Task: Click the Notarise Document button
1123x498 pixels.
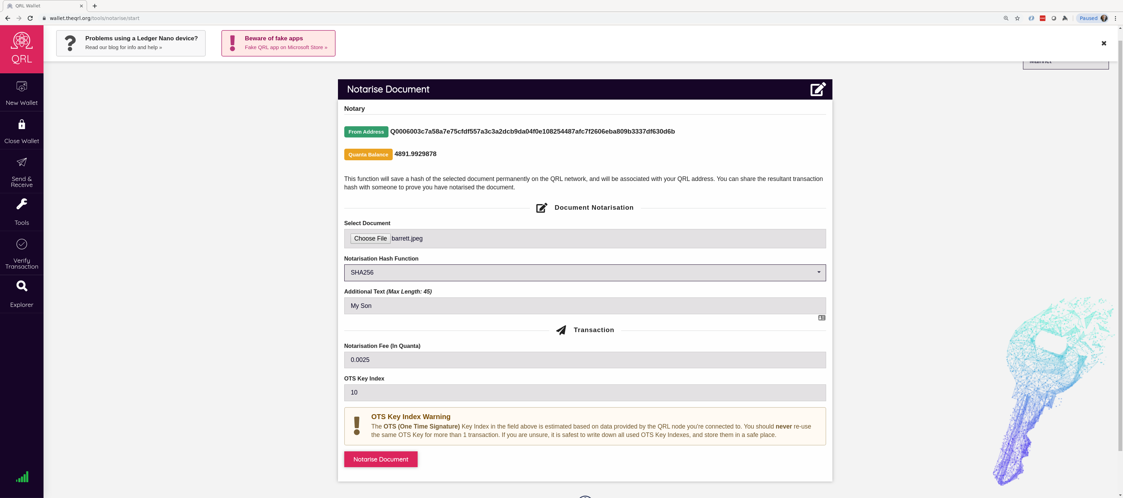Action: 380,459
